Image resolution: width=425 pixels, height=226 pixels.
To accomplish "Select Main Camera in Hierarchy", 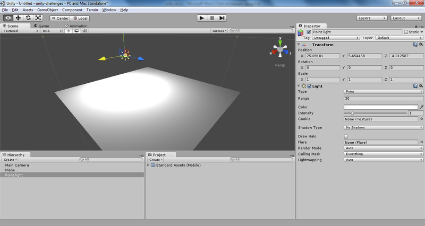I will tap(17, 165).
